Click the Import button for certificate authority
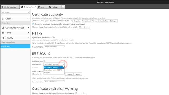Image resolution: width=169 pixels, height=95 pixels. pyautogui.click(x=77, y=21)
